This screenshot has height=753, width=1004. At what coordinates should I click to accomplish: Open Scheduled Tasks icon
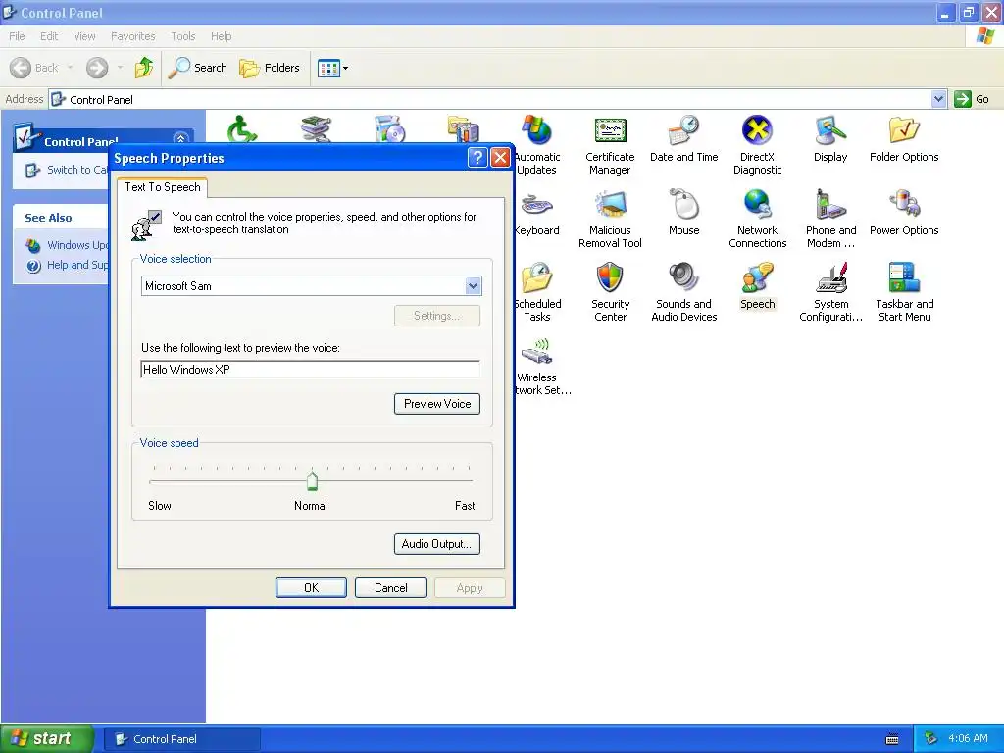click(x=536, y=277)
